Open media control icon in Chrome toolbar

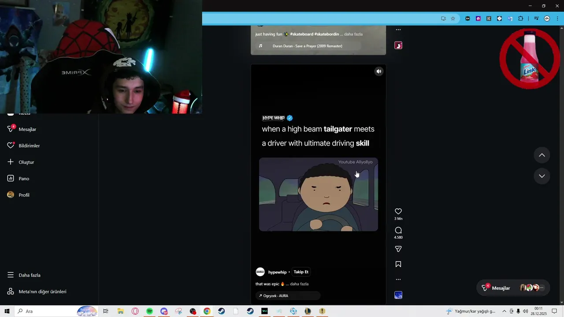[536, 18]
